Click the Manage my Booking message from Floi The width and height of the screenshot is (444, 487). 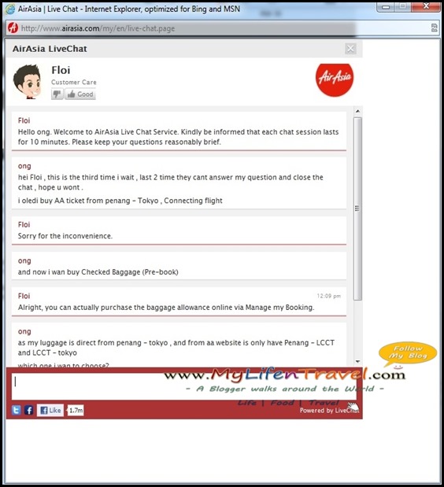166,308
